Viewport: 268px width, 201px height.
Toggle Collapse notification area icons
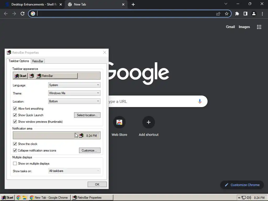pyautogui.click(x=15, y=150)
